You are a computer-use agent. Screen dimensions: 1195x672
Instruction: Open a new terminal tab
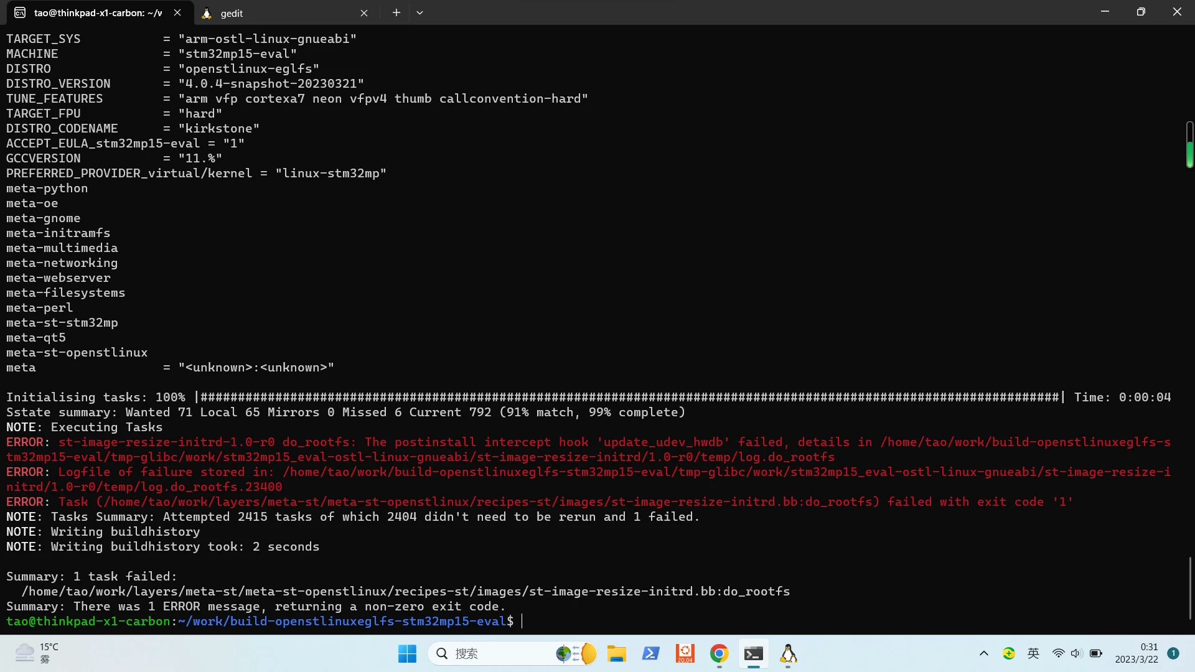tap(396, 12)
